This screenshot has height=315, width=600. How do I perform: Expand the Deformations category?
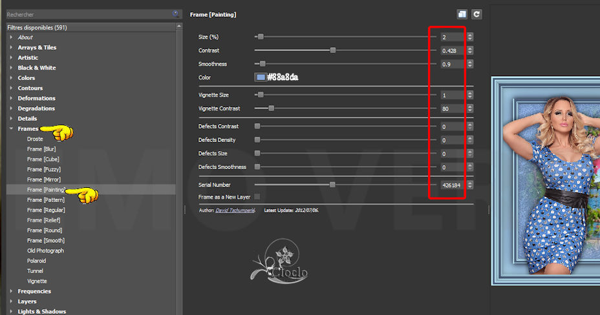11,98
